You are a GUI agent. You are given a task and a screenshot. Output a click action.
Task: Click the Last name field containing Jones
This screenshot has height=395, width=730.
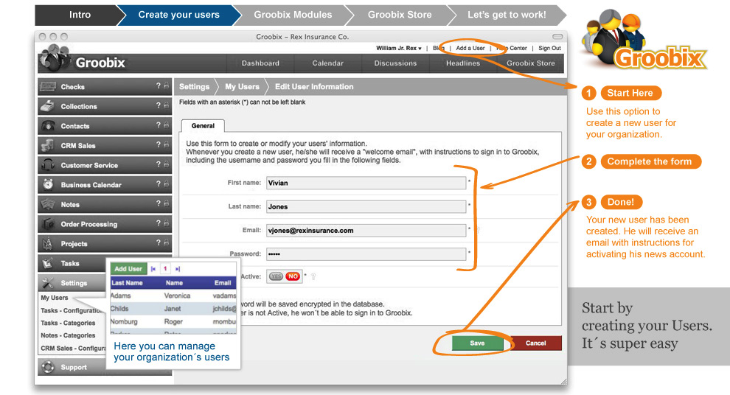point(366,206)
